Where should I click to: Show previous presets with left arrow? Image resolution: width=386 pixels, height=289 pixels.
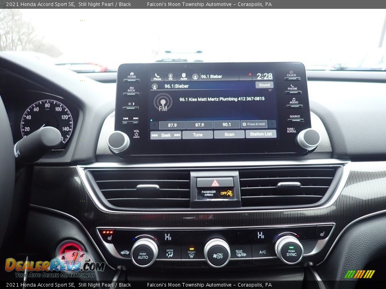[x=154, y=125]
